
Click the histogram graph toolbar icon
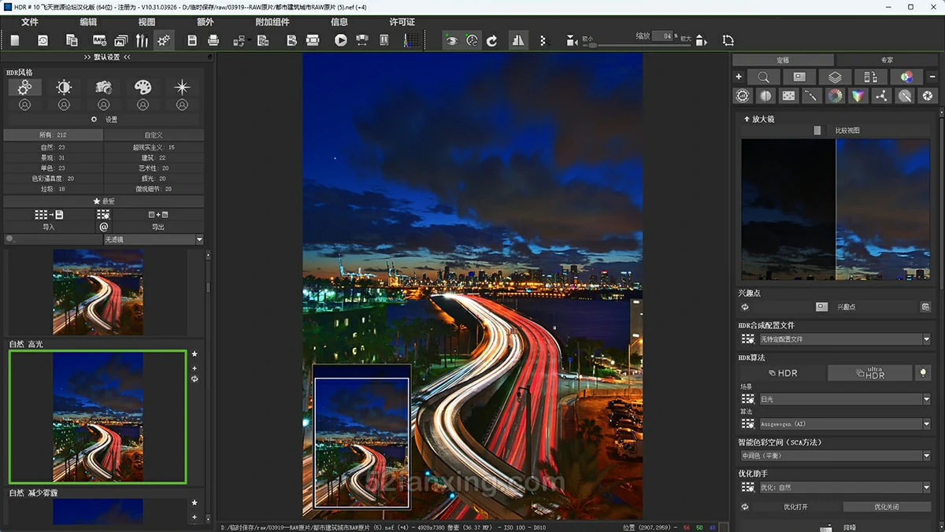pos(412,40)
